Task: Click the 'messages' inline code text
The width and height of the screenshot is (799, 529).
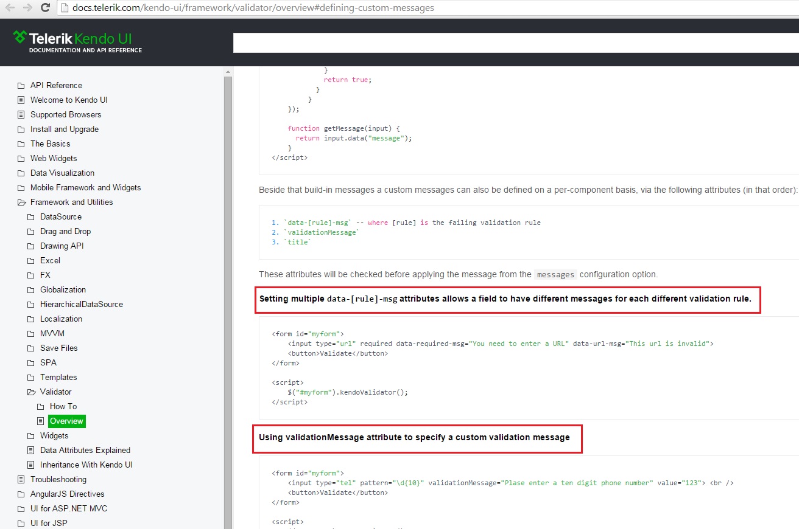Action: [x=555, y=275]
